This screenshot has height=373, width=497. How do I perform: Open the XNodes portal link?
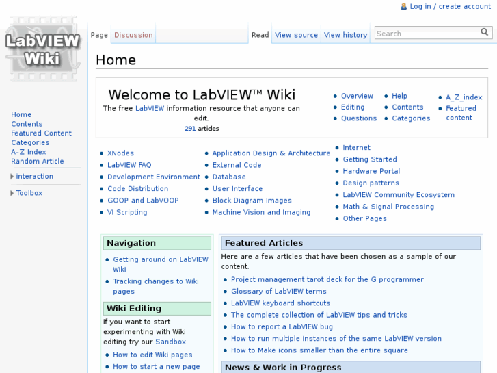click(x=120, y=153)
